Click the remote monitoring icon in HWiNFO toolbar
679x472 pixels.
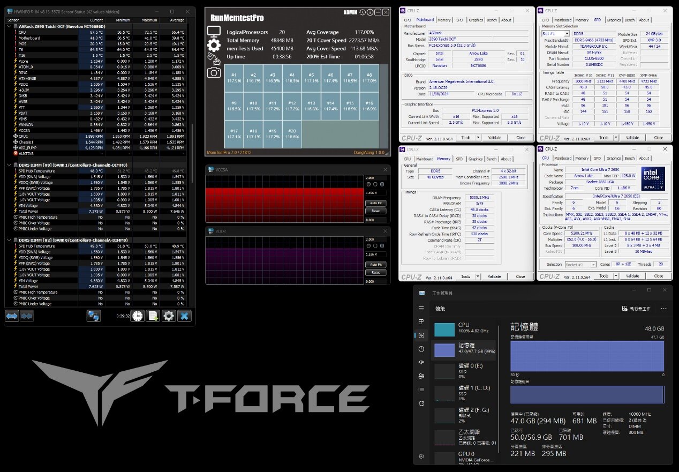[x=94, y=316]
